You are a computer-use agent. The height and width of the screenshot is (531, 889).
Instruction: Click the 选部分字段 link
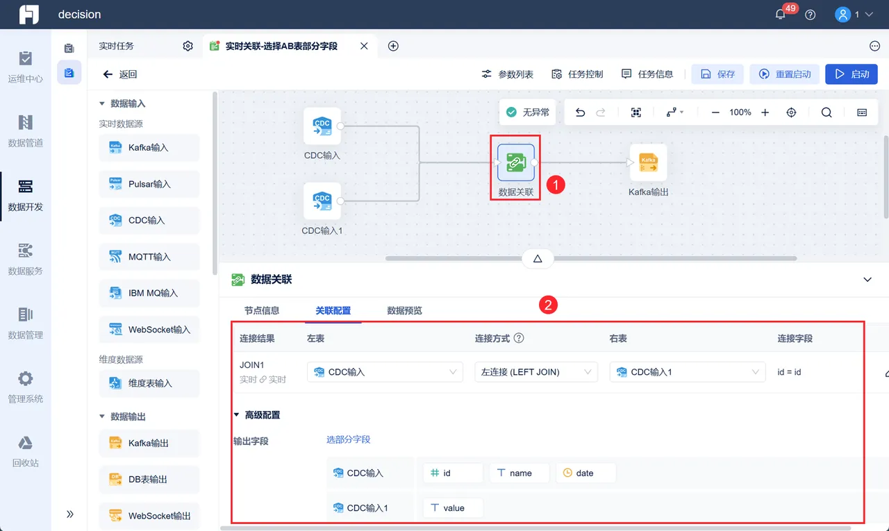349,439
